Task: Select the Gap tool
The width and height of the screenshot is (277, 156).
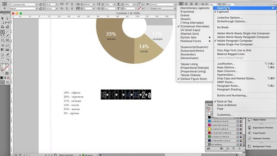Action: coord(7,23)
